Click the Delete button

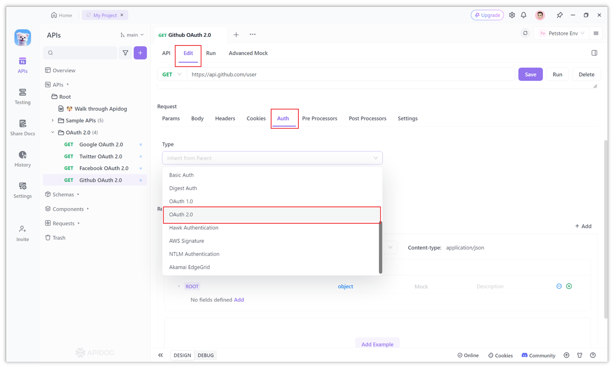click(586, 74)
